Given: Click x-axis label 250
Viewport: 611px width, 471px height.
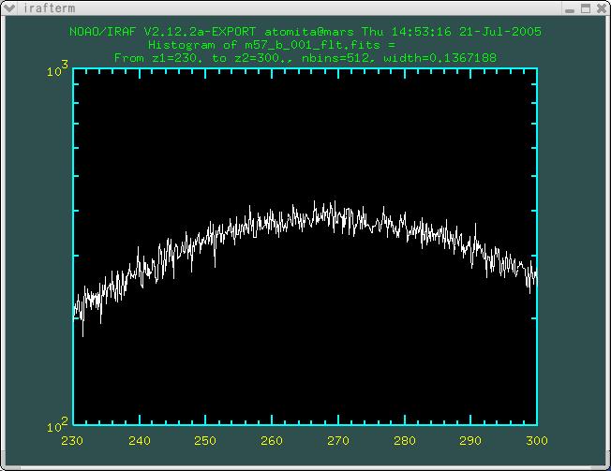Looking at the screenshot, I should [x=205, y=441].
